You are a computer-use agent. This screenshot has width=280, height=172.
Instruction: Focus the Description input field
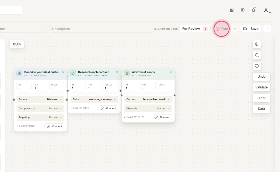click(101, 29)
